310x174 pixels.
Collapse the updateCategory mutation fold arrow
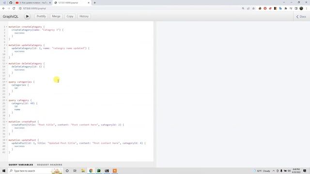coord(6,45)
